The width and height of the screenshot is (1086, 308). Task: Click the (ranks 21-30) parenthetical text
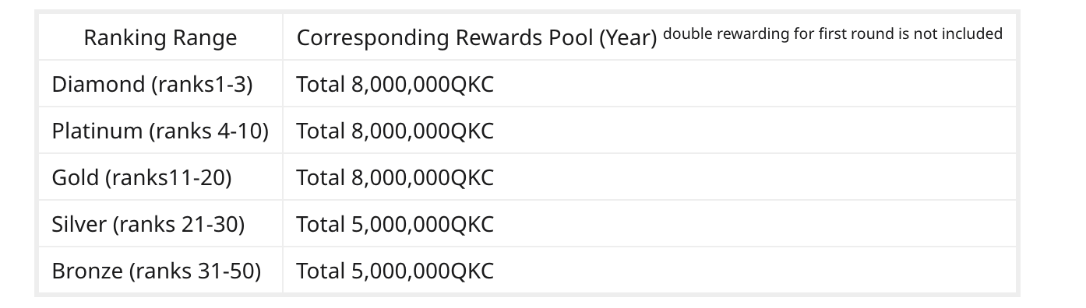(178, 224)
